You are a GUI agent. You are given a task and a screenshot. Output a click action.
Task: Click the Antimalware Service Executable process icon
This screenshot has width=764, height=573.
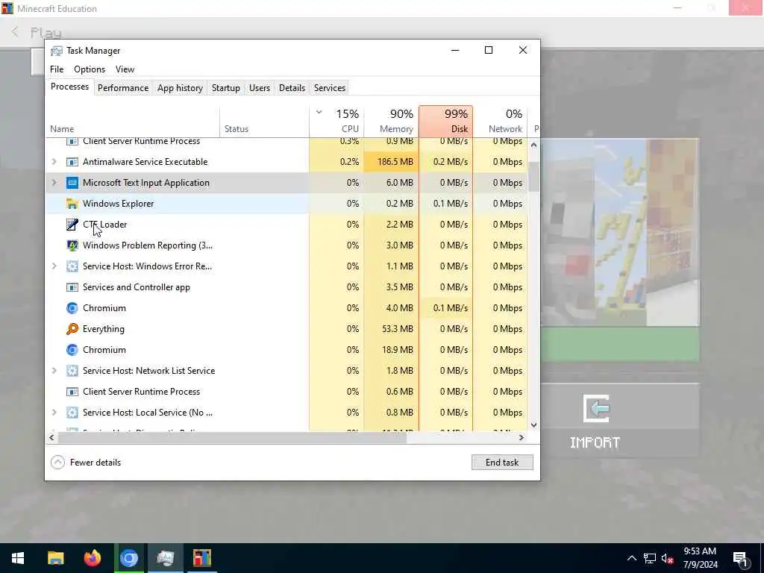point(72,162)
